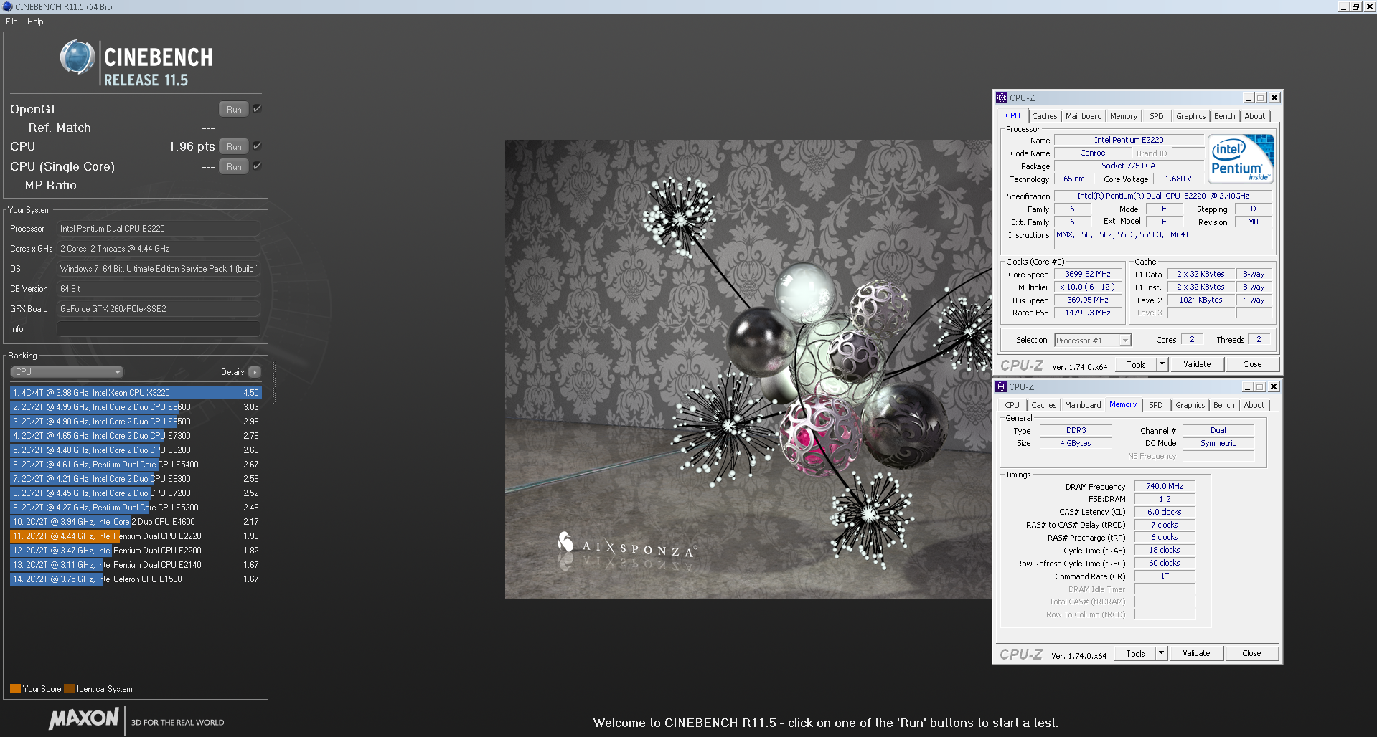Image resolution: width=1377 pixels, height=737 pixels.
Task: Select highlighted ranking row Pentium E2220
Action: 136,536
